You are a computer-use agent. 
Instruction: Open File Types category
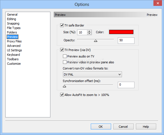pyautogui.click(x=14, y=28)
